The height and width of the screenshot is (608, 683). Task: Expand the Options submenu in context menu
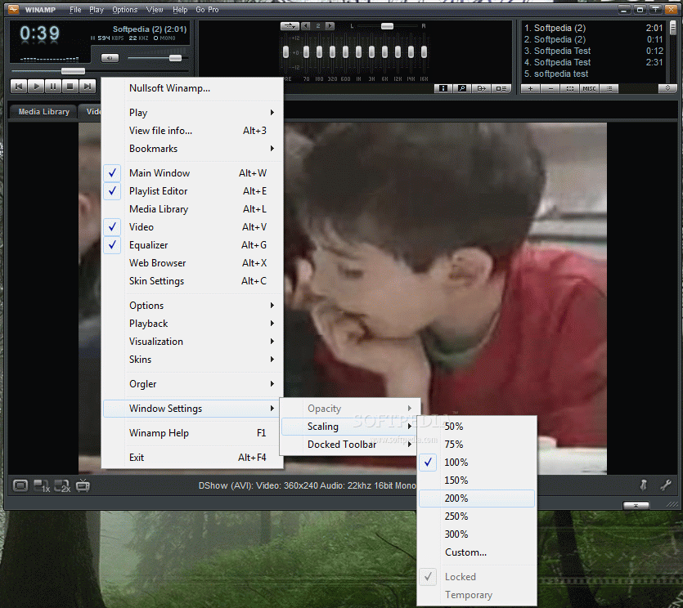[192, 306]
